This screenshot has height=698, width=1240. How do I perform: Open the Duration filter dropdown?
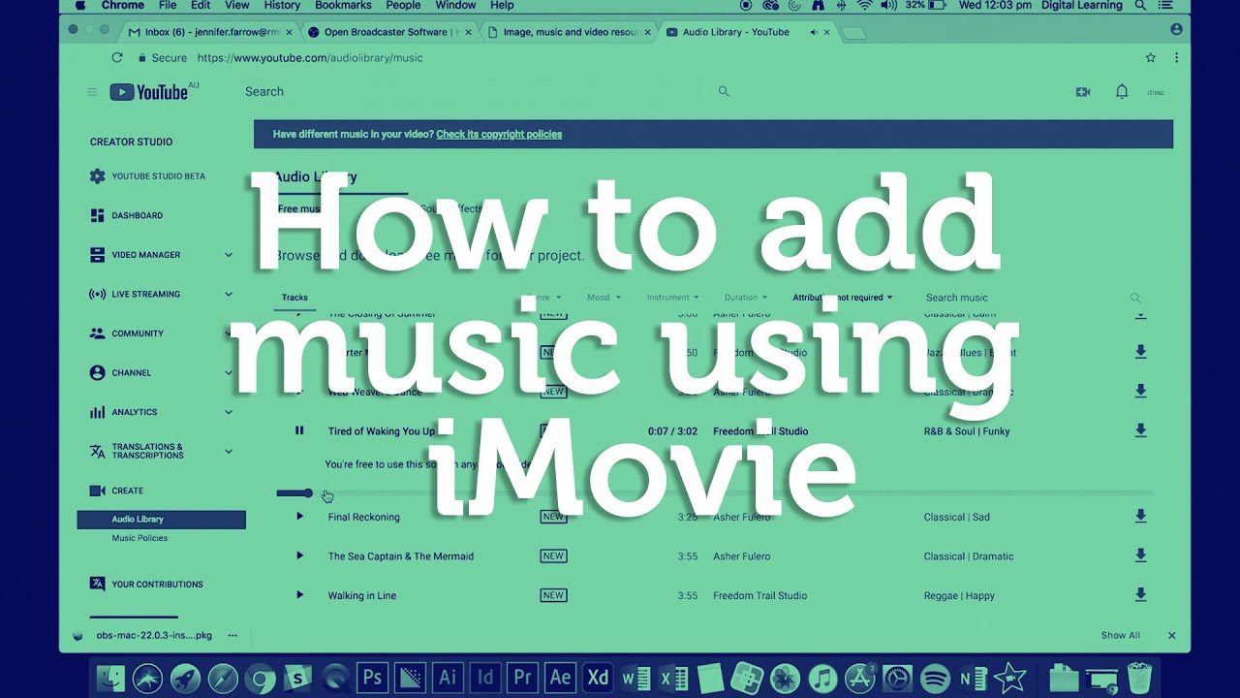746,298
